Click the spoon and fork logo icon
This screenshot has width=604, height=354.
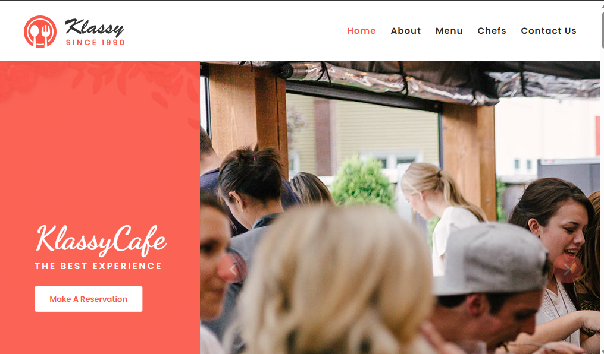point(40,32)
